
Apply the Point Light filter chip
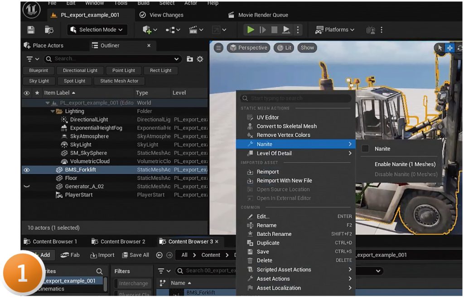tap(124, 71)
